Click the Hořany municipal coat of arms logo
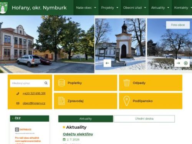 (3, 7)
